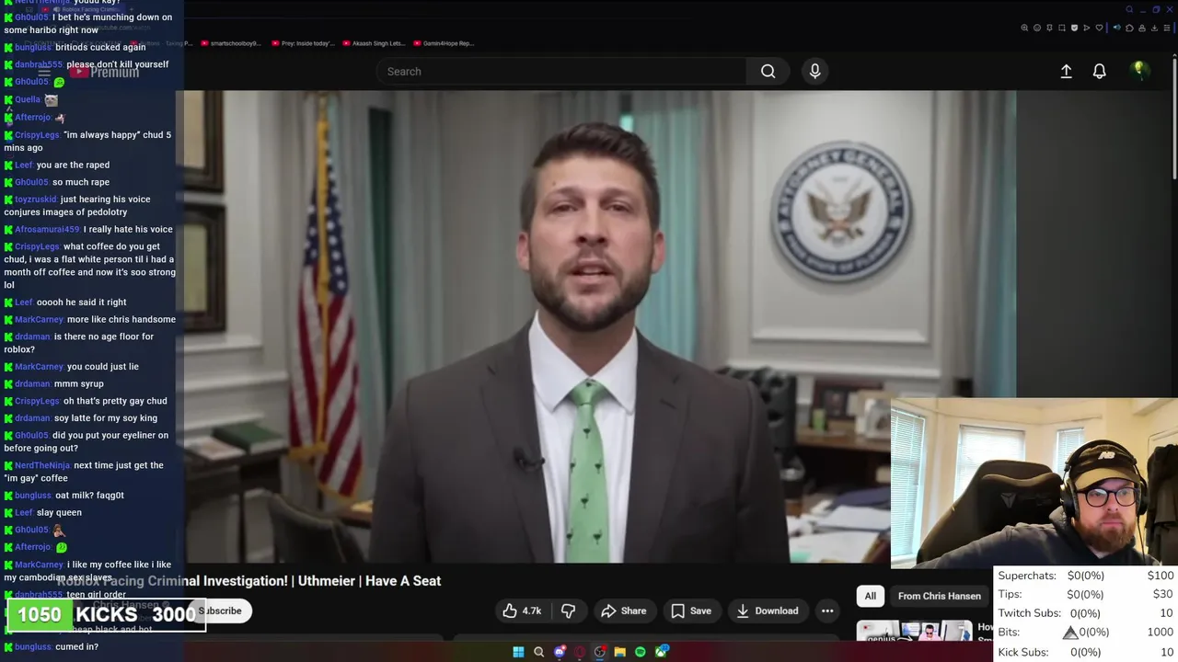Select From Chris Hansen chip
The height and width of the screenshot is (662, 1178).
tap(939, 596)
